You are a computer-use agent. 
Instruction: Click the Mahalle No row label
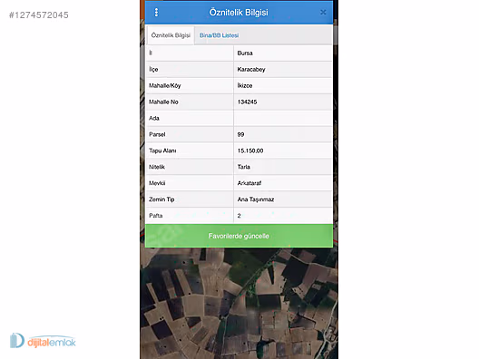pos(163,102)
